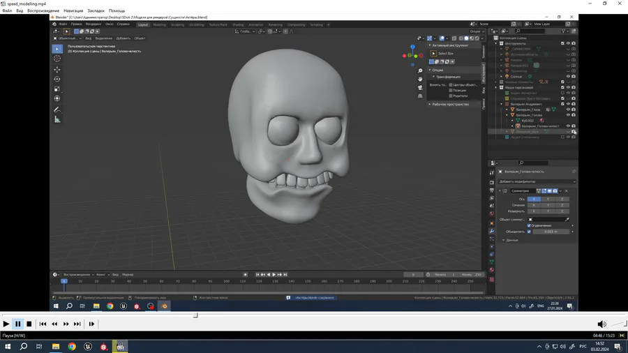This screenshot has height=353, width=628.
Task: Choose the Measure ruler tool
Action: (57, 119)
